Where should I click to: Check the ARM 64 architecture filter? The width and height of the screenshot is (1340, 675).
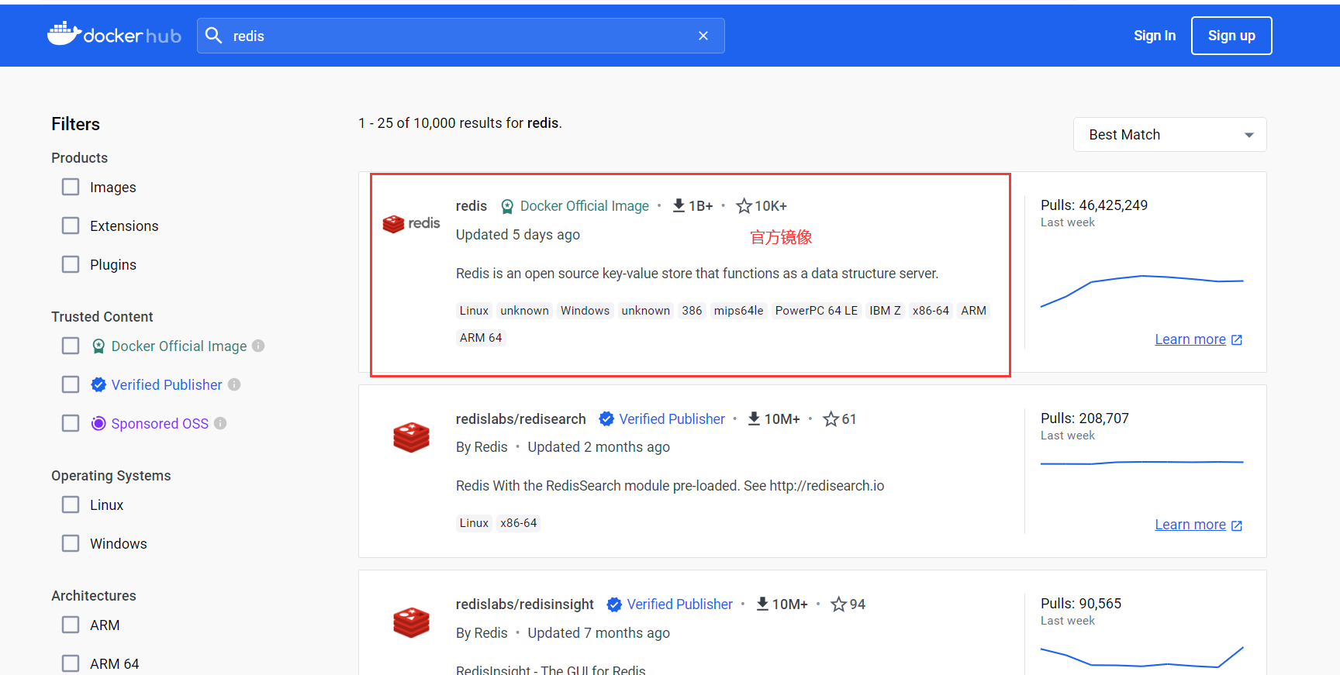(x=71, y=664)
